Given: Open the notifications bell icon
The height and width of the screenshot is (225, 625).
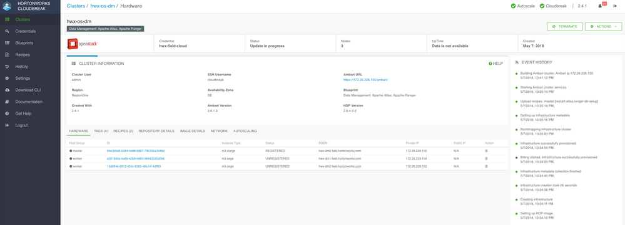Looking at the screenshot, I should click(600, 6).
